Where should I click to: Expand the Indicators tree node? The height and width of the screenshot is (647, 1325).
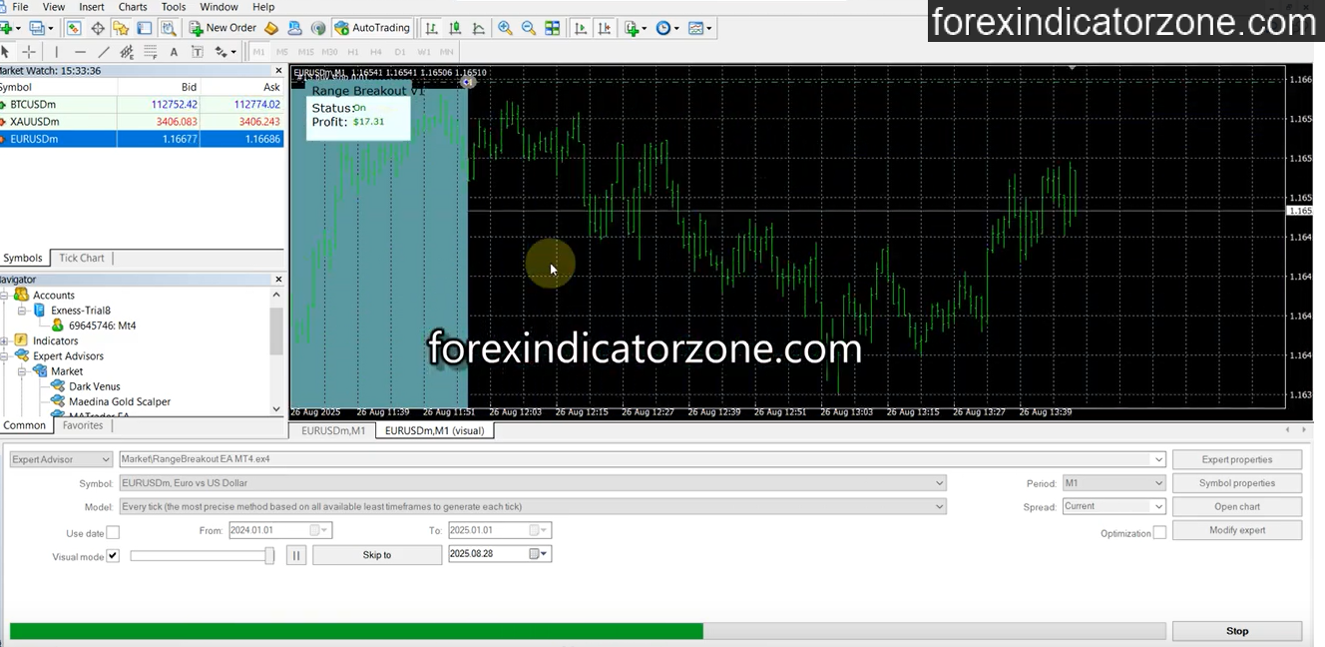5,340
